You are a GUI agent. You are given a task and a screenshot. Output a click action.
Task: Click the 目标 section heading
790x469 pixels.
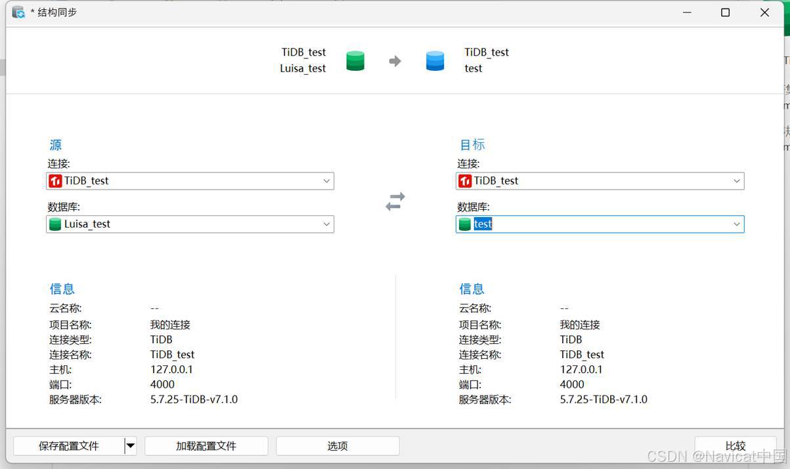click(472, 145)
